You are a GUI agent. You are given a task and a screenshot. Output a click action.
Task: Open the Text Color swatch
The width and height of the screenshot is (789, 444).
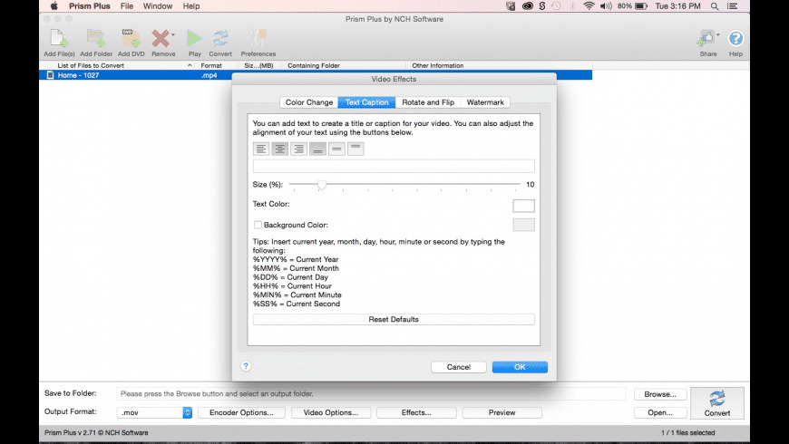pos(523,205)
